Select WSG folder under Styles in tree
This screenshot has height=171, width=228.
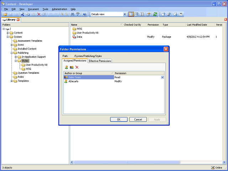pos(28,69)
